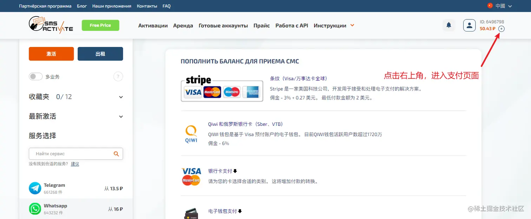The height and width of the screenshot is (219, 531).
Task: Click the e-wallet payment icon
Action: 191,214
